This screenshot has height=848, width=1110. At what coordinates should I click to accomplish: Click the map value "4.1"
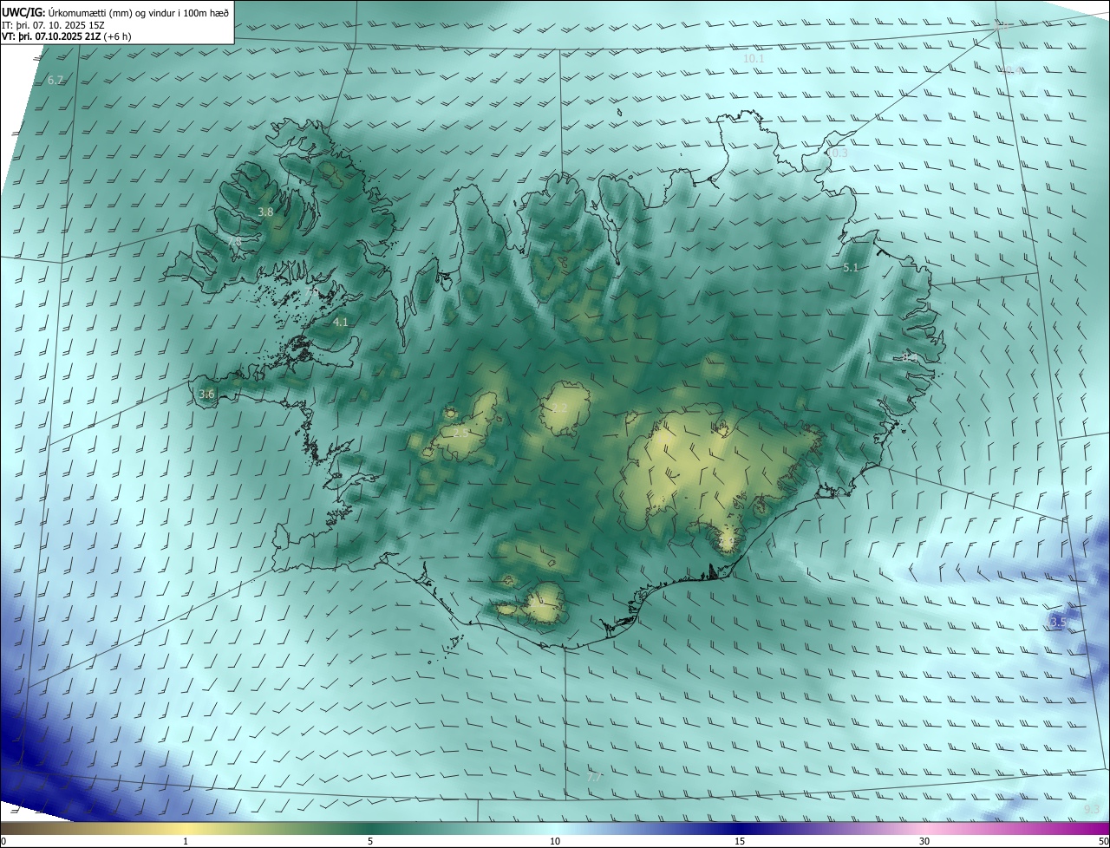pos(340,322)
